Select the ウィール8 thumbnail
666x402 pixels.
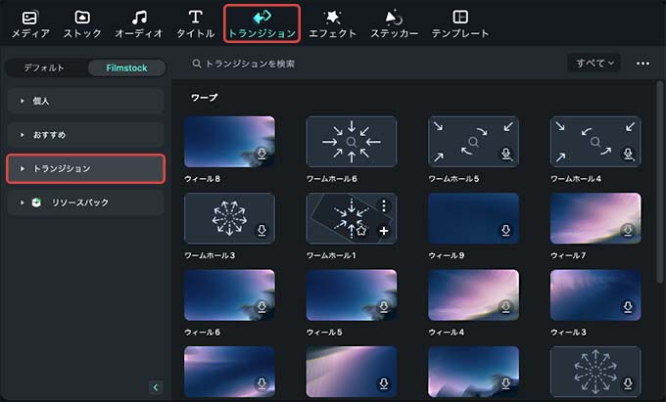[229, 142]
